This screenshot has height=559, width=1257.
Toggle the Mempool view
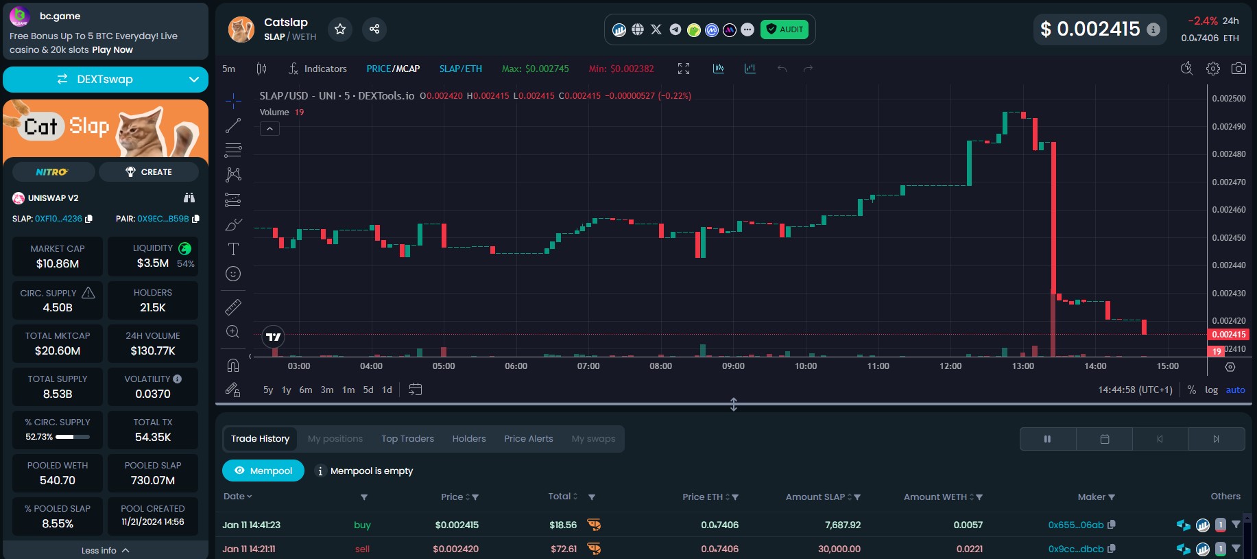[263, 471]
